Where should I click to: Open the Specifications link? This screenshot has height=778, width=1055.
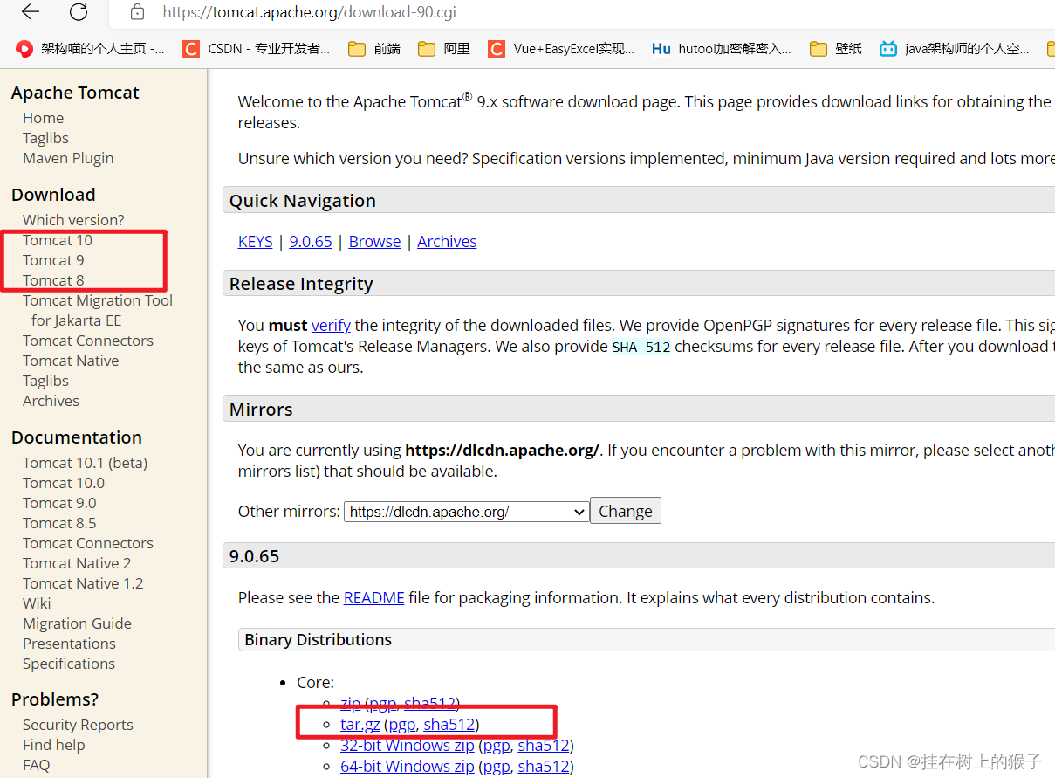[x=69, y=664]
